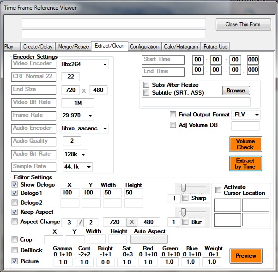Click the Weight value field
This screenshot has width=278, height=272.
[212, 262]
